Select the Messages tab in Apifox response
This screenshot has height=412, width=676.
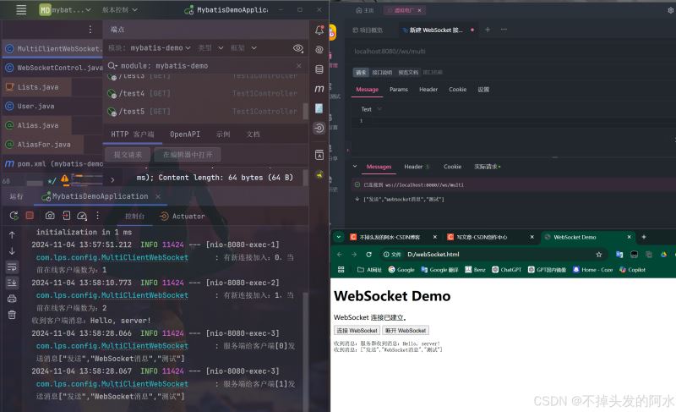(379, 167)
